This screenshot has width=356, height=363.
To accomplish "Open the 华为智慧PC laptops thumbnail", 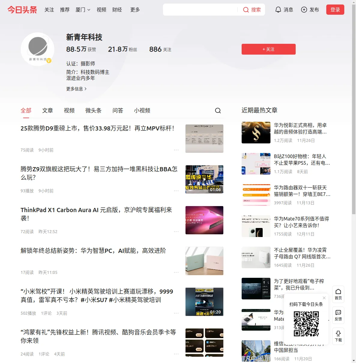I will click(x=204, y=261).
